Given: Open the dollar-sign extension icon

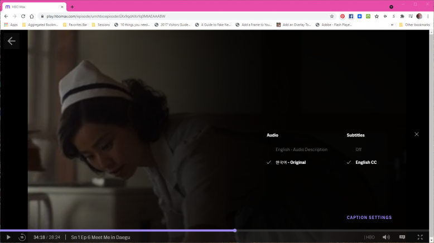Looking at the screenshot, I should (x=394, y=16).
